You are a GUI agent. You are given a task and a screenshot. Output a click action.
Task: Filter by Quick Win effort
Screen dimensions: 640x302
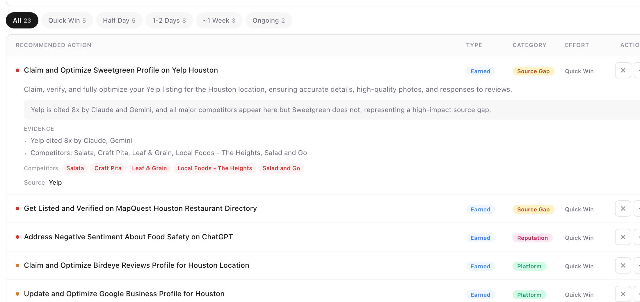pos(67,20)
